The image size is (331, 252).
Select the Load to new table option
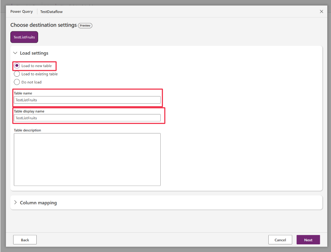pos(17,65)
